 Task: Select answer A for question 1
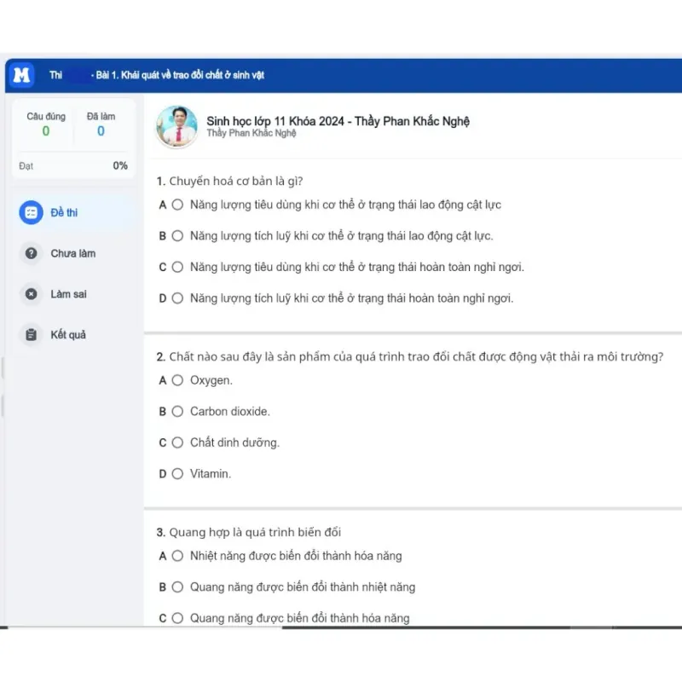pyautogui.click(x=177, y=205)
